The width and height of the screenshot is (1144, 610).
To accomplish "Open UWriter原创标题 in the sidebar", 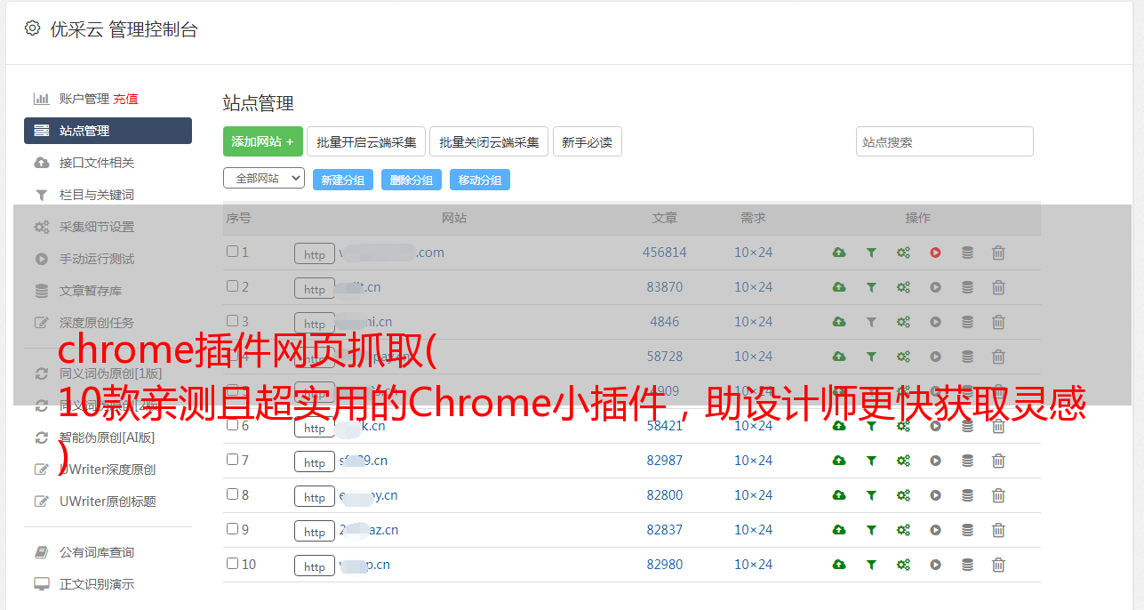I will (x=108, y=502).
